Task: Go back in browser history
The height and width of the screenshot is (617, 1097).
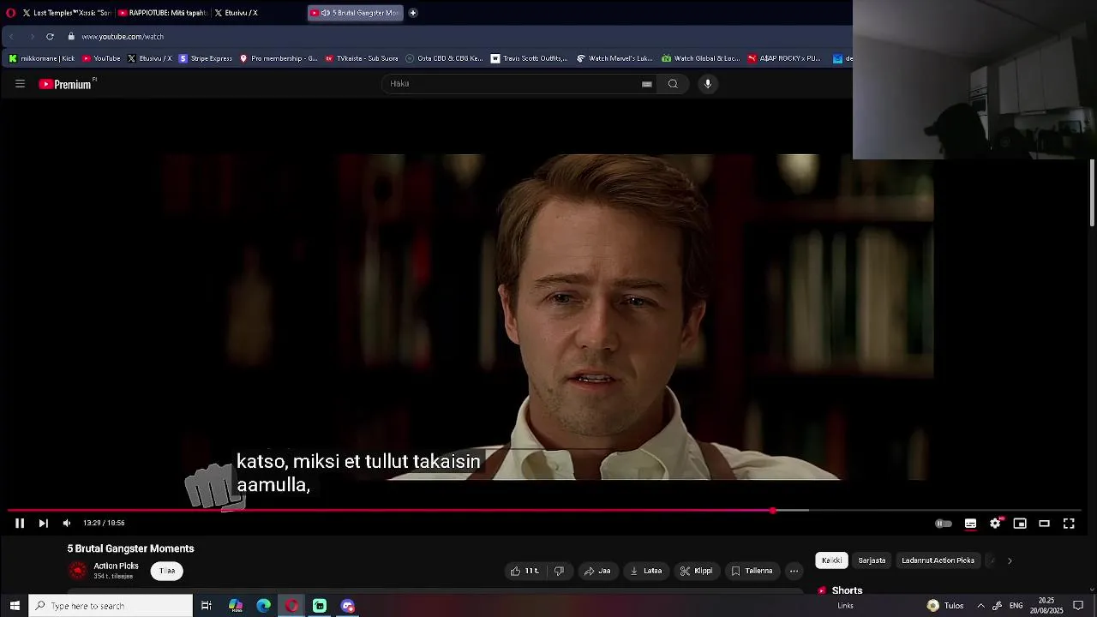Action: [12, 37]
